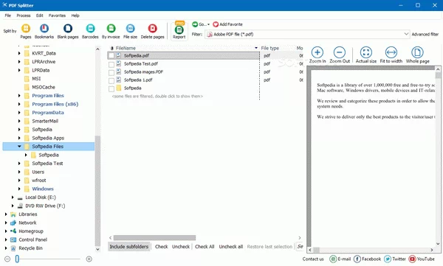Click the Uncheck button
Screen dimensions: 443x266
pos(181,247)
